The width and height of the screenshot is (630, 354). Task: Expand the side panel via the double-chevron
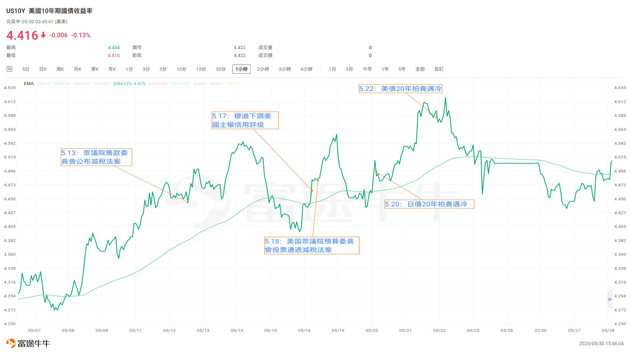(x=609, y=299)
